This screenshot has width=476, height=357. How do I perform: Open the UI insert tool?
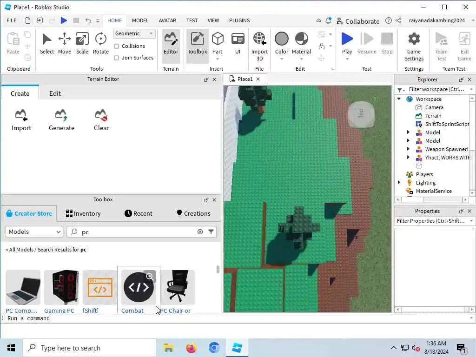pos(238,43)
